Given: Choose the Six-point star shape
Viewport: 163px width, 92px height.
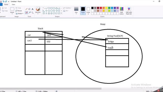Looking at the screenshot, I should click(51, 13).
